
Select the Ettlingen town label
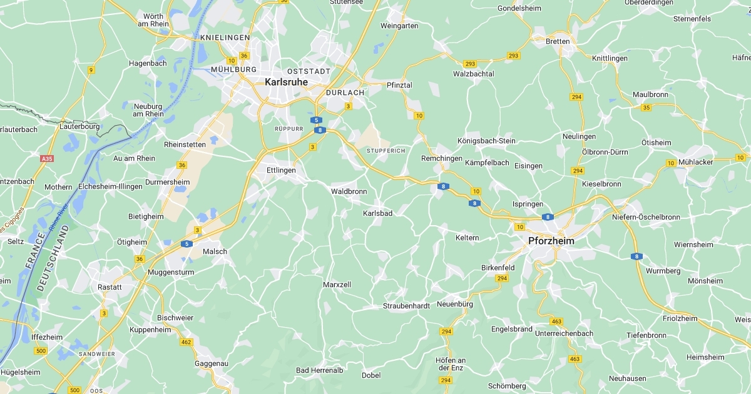[x=281, y=170]
